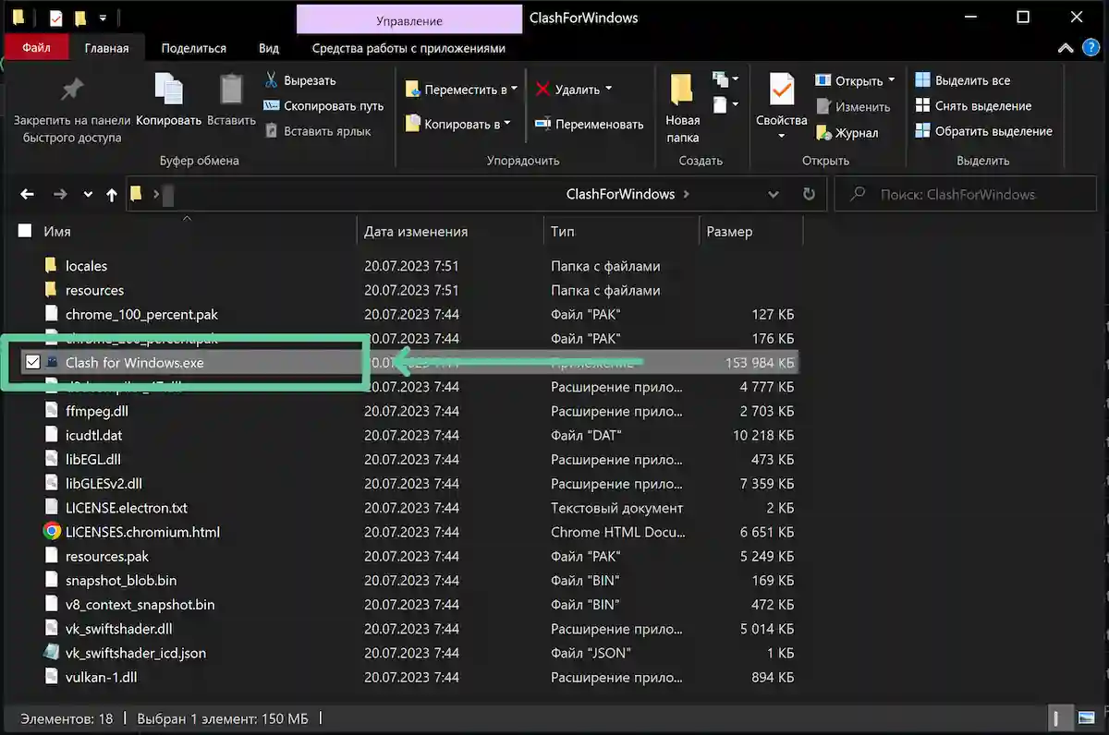The image size is (1109, 735).
Task: Open the recent locations dropdown near navigation arrows
Action: (88, 195)
